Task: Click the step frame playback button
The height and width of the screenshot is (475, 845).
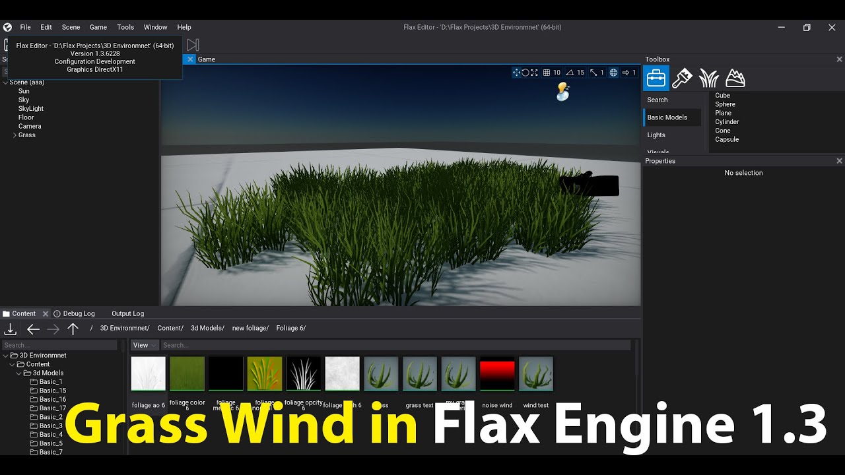Action: [193, 44]
